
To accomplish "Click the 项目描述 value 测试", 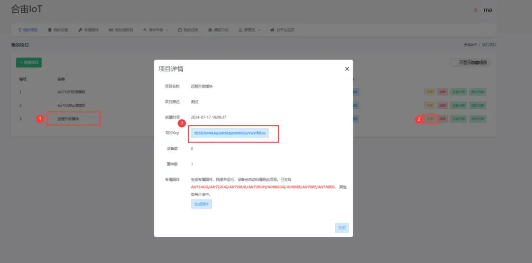I will coord(195,102).
